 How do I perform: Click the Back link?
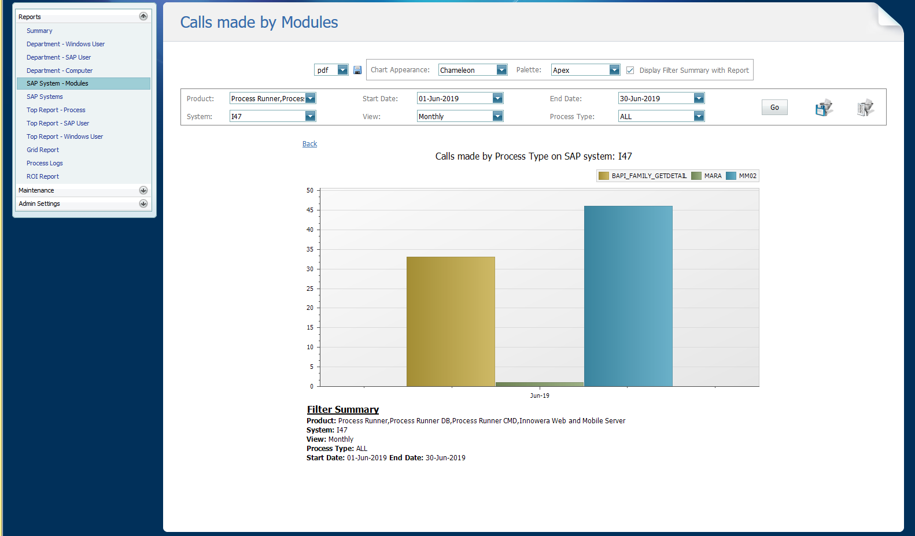point(309,144)
